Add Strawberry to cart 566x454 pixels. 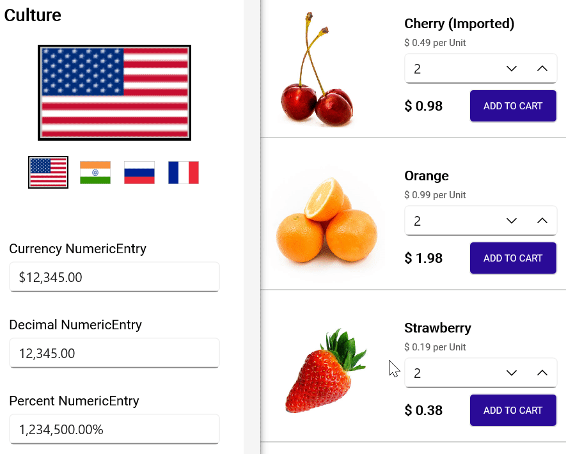click(x=513, y=411)
